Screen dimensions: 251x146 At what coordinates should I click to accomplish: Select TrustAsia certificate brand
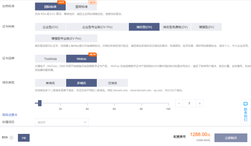tap(50, 59)
